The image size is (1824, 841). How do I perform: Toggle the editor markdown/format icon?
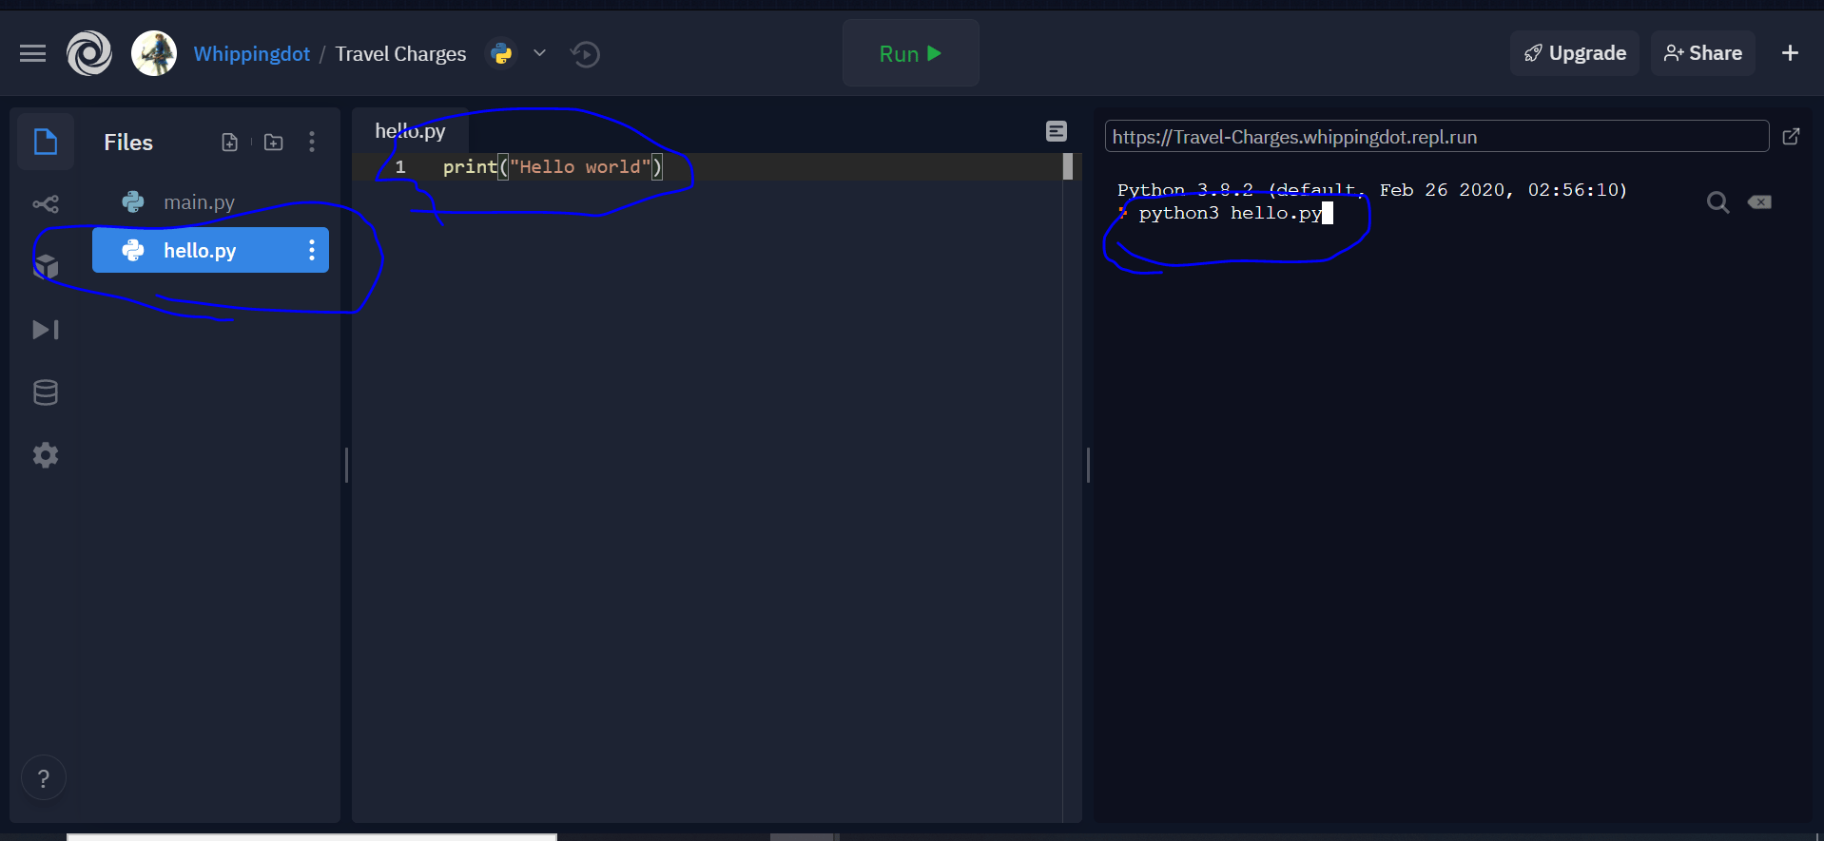click(x=1057, y=131)
